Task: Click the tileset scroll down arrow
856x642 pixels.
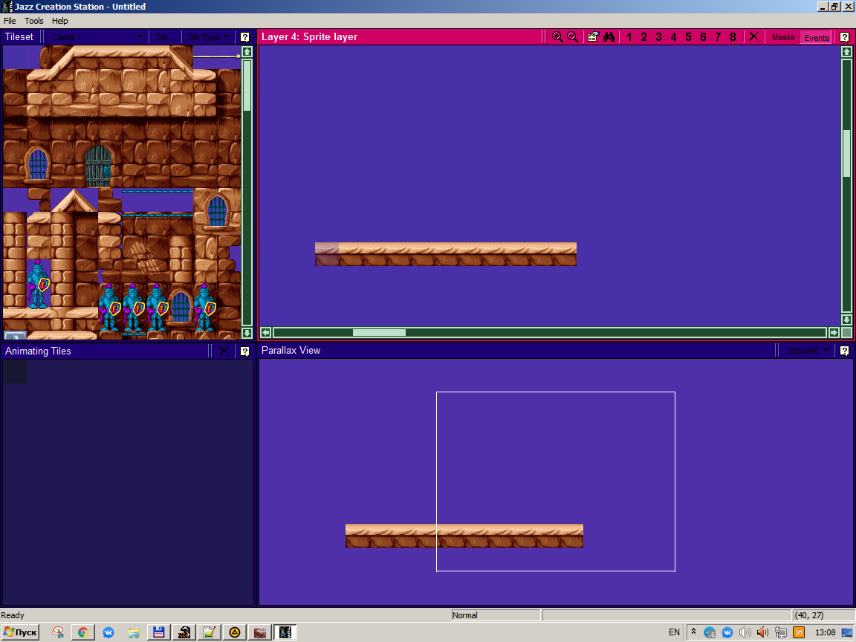Action: 247,332
